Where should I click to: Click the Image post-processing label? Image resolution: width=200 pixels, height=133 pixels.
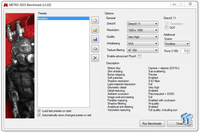pyautogui.click(x=121, y=97)
